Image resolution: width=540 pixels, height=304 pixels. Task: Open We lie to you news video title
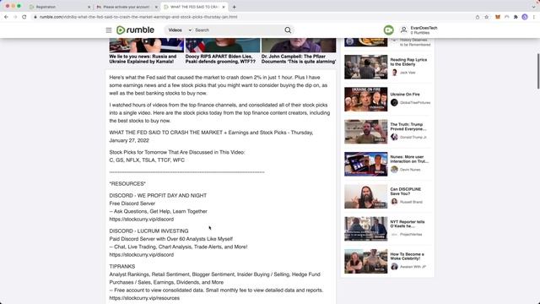(x=143, y=59)
